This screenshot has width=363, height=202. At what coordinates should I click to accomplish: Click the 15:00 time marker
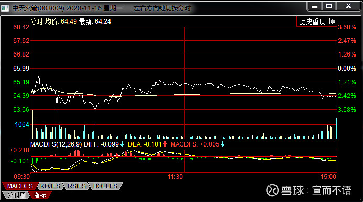[328, 177]
